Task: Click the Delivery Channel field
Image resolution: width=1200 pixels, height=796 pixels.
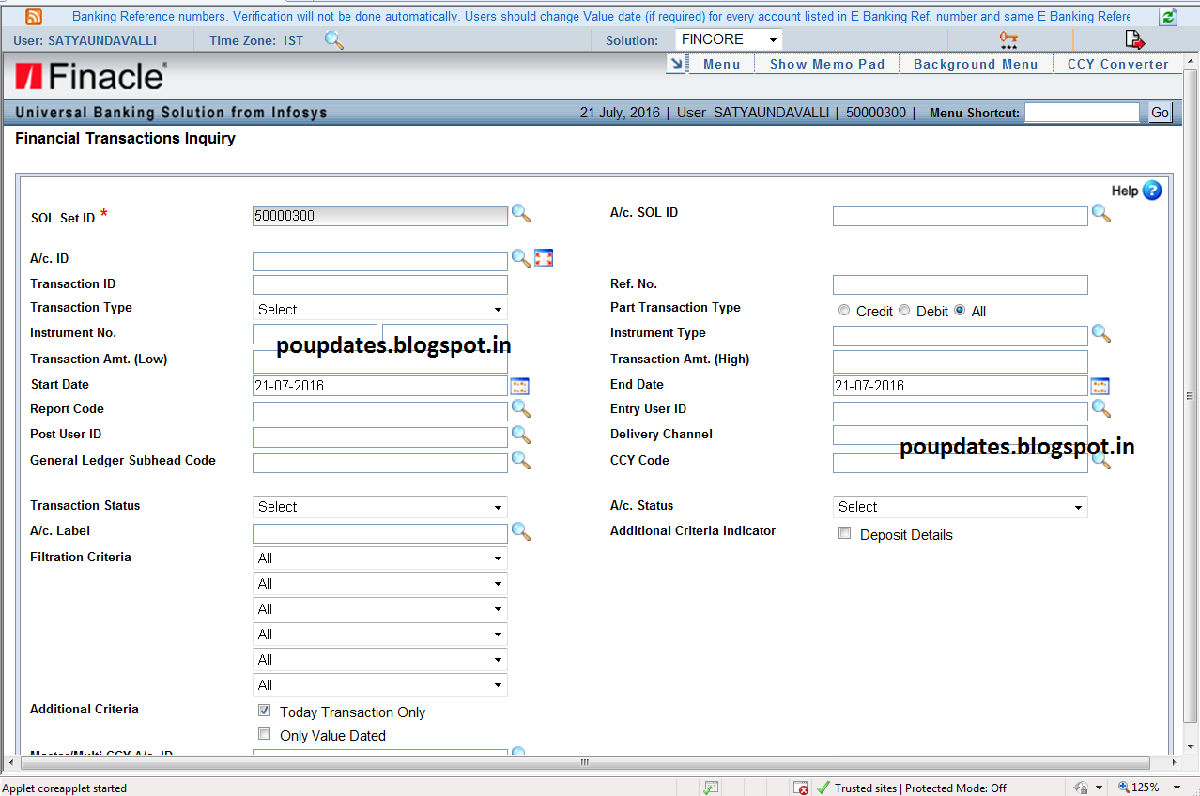Action: click(x=961, y=436)
